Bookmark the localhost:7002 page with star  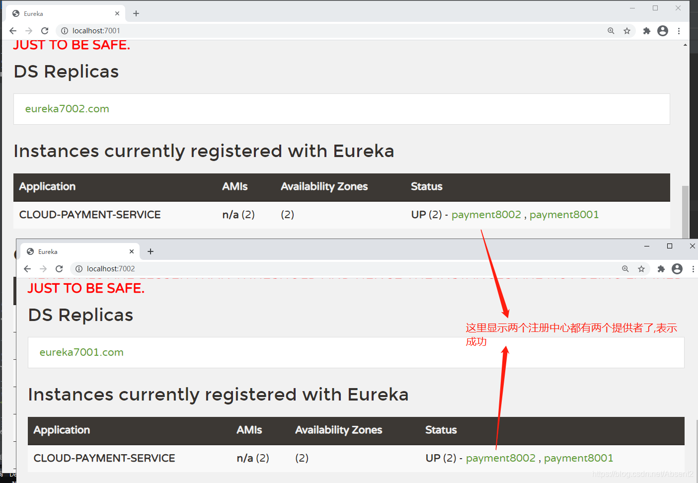(641, 269)
